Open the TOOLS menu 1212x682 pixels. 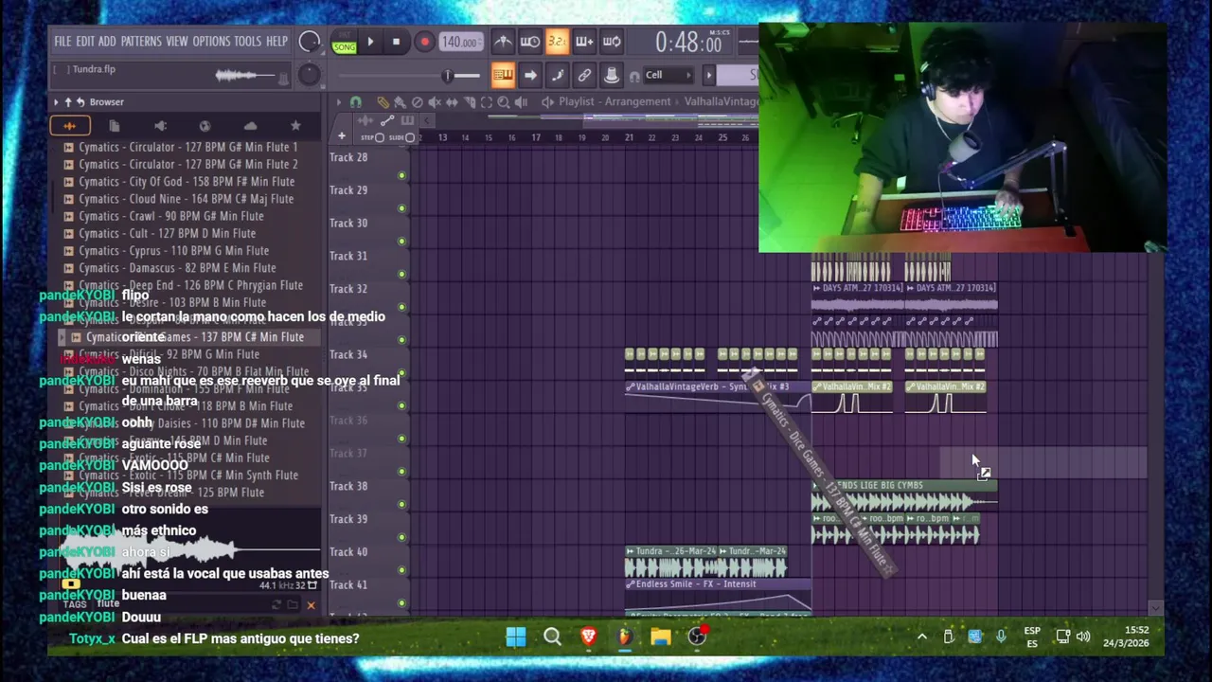click(248, 42)
